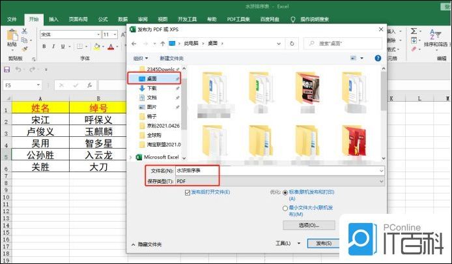Select cell A4 containing 吴用
452x264 pixels.
tap(40, 143)
